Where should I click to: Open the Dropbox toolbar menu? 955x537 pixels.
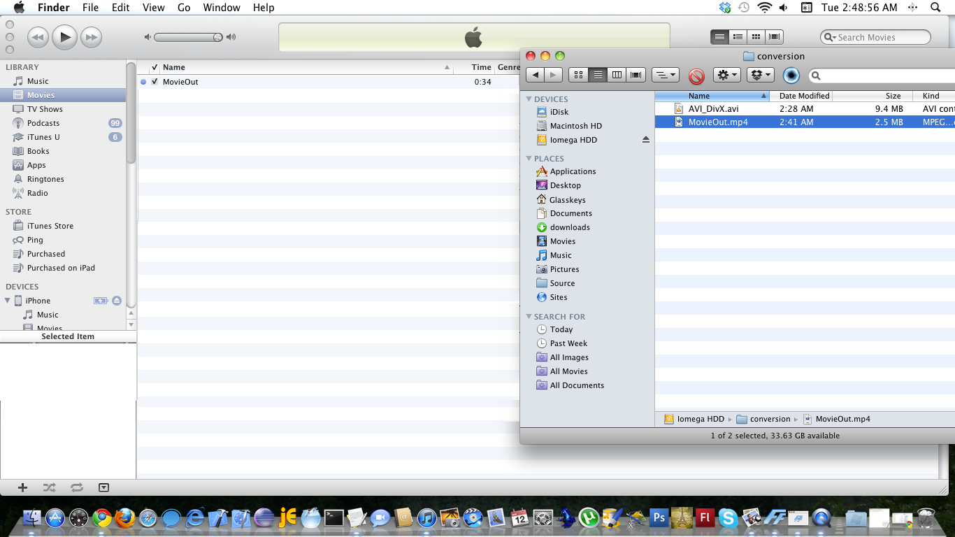click(x=759, y=75)
